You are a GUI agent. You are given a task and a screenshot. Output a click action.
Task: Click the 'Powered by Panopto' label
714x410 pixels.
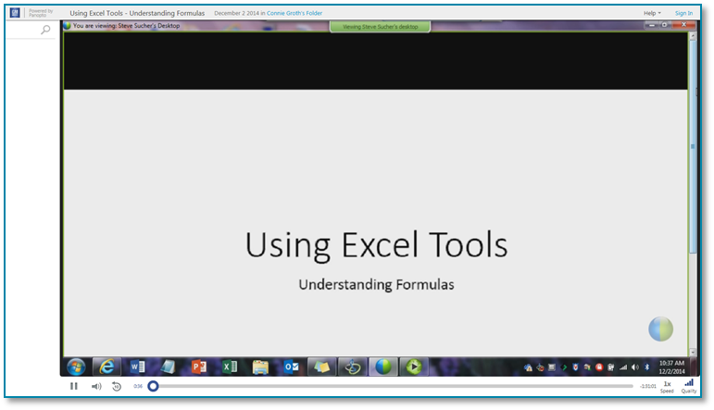pos(41,13)
